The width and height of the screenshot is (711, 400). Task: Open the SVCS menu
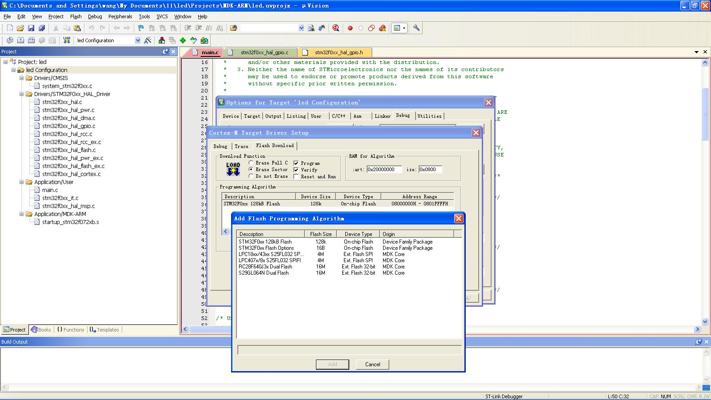click(162, 16)
